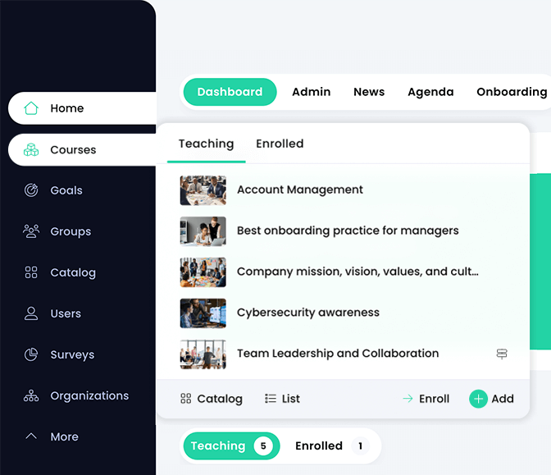
Task: Click the Enroll label in popup footer
Action: [x=434, y=399]
